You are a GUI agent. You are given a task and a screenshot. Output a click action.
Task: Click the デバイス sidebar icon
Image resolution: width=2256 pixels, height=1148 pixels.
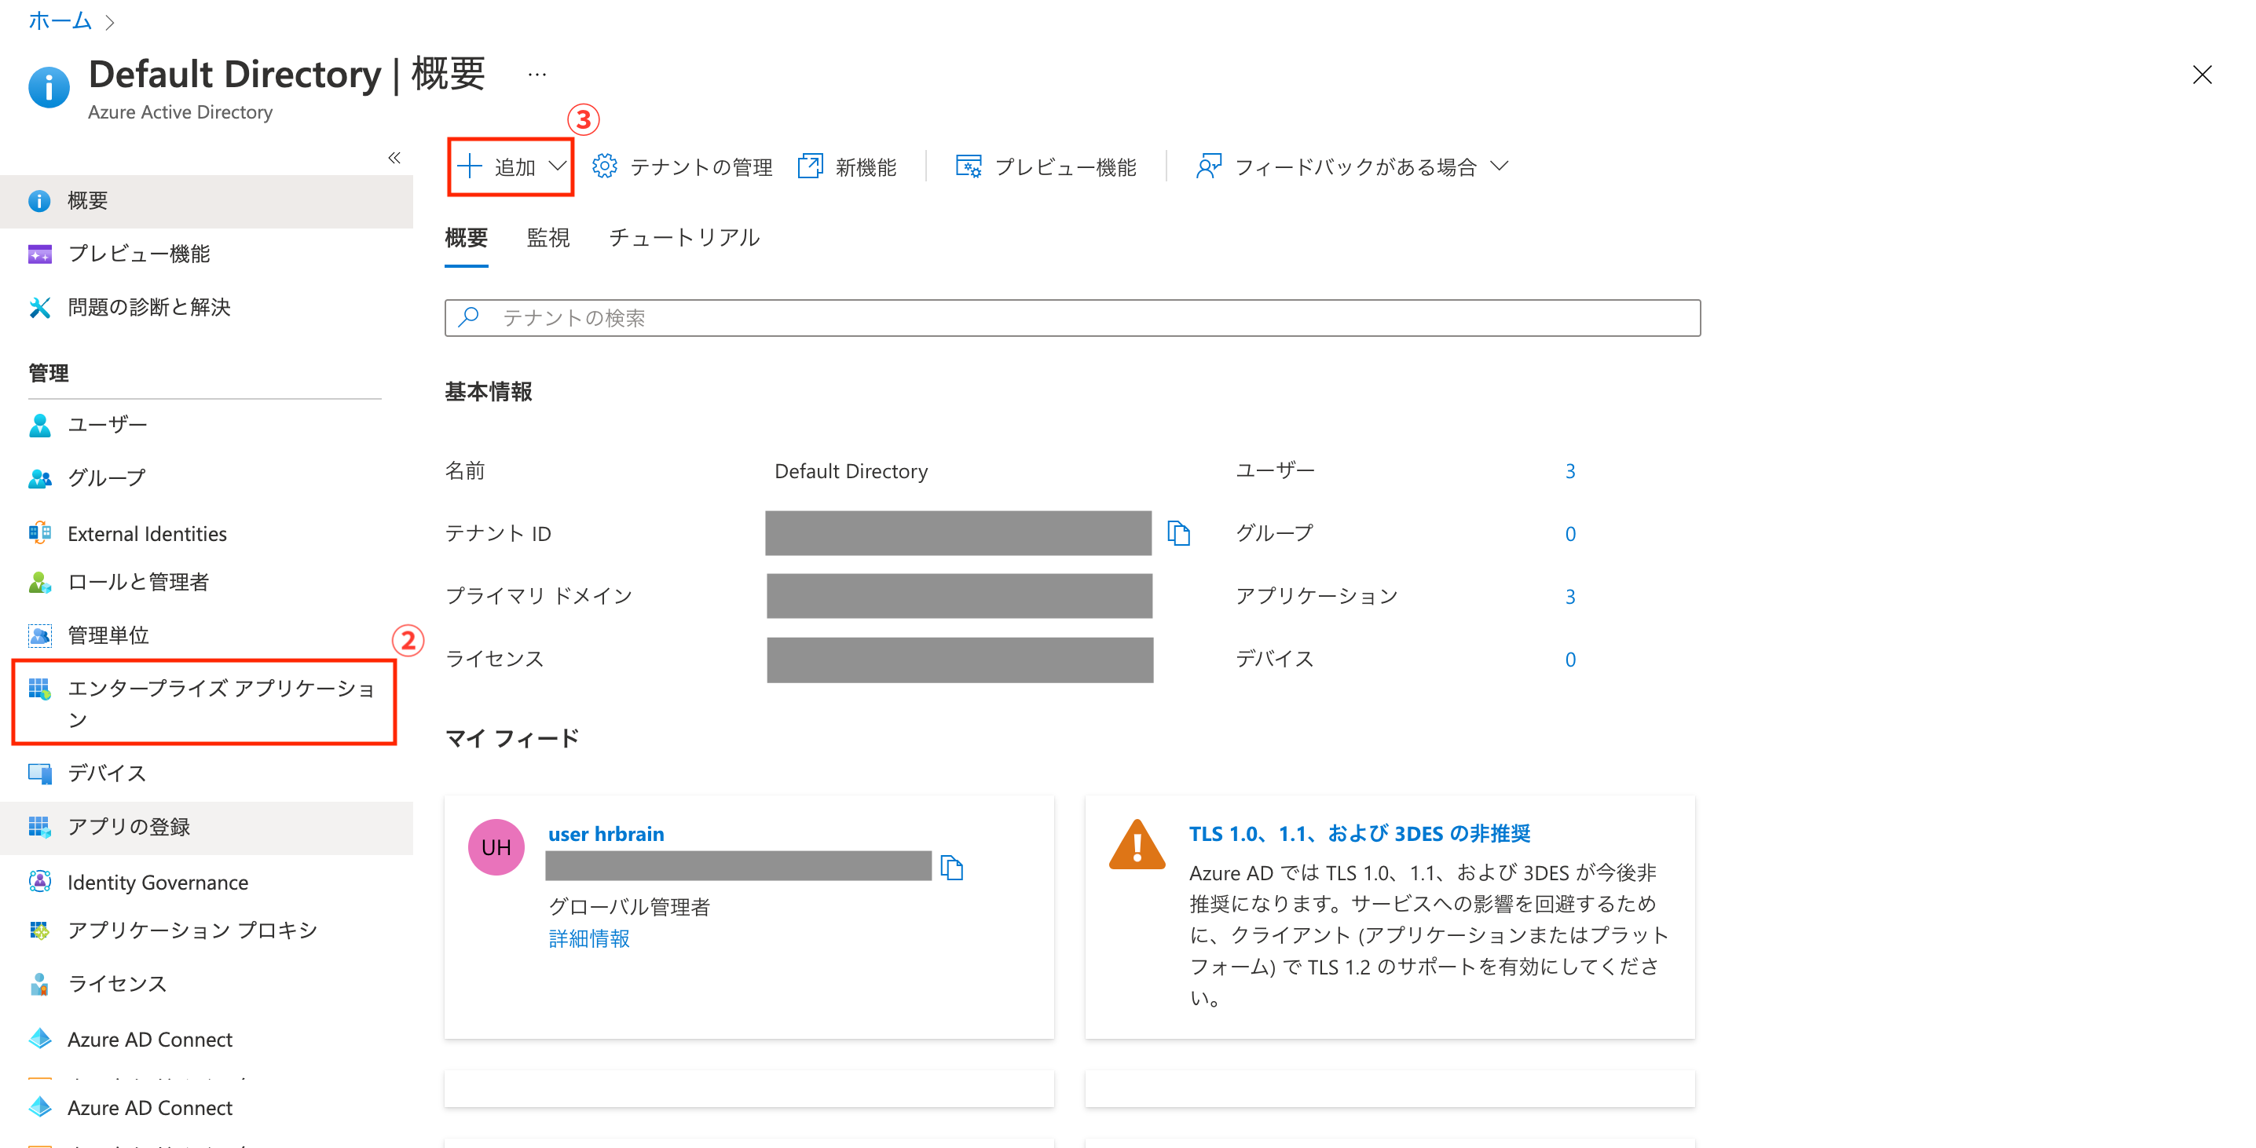coord(39,773)
